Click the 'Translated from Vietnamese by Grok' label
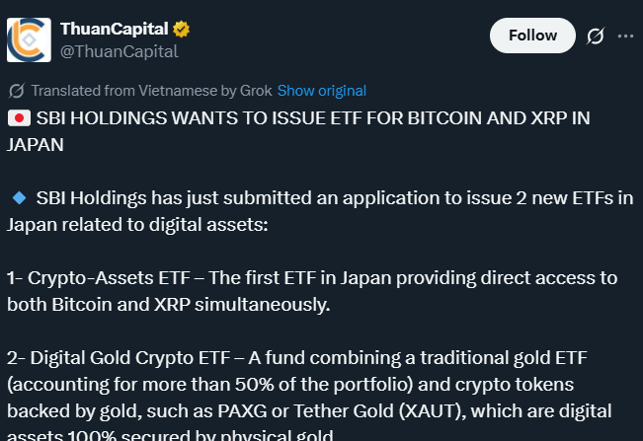Screen dimensions: 643x441 pos(151,91)
